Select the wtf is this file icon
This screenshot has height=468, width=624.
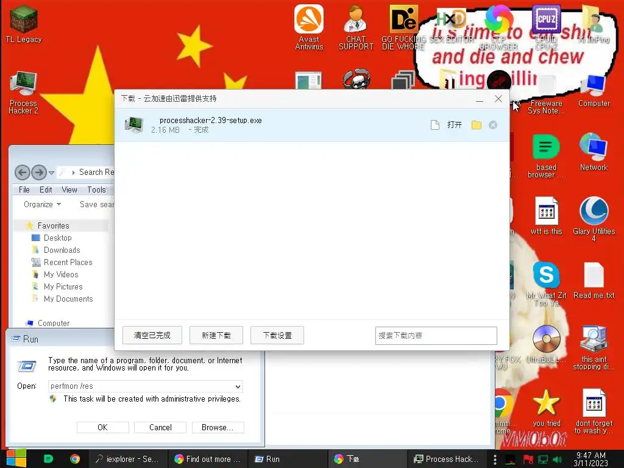pos(546,216)
